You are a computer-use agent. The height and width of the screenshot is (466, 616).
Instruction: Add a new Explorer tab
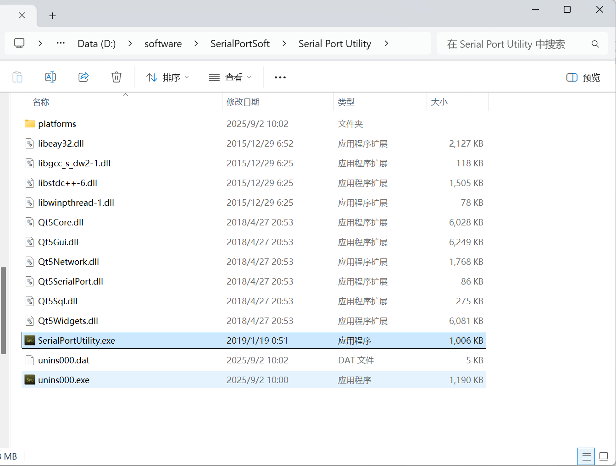click(x=53, y=16)
